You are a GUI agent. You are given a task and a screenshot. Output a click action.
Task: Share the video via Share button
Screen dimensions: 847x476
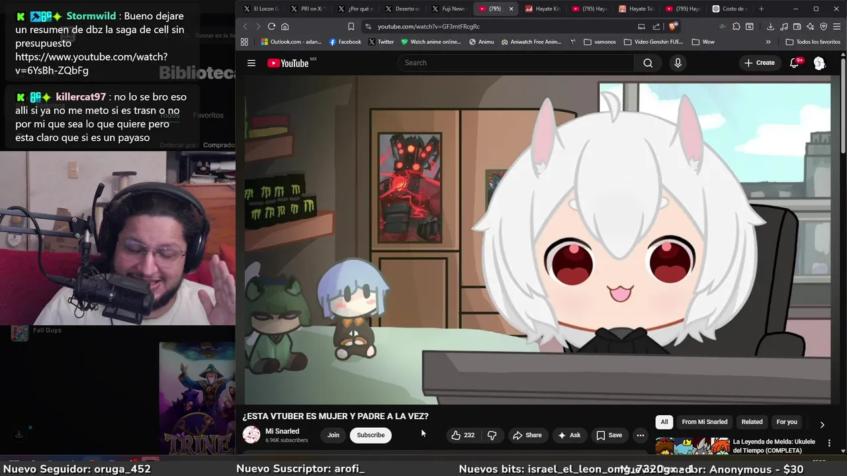point(527,435)
